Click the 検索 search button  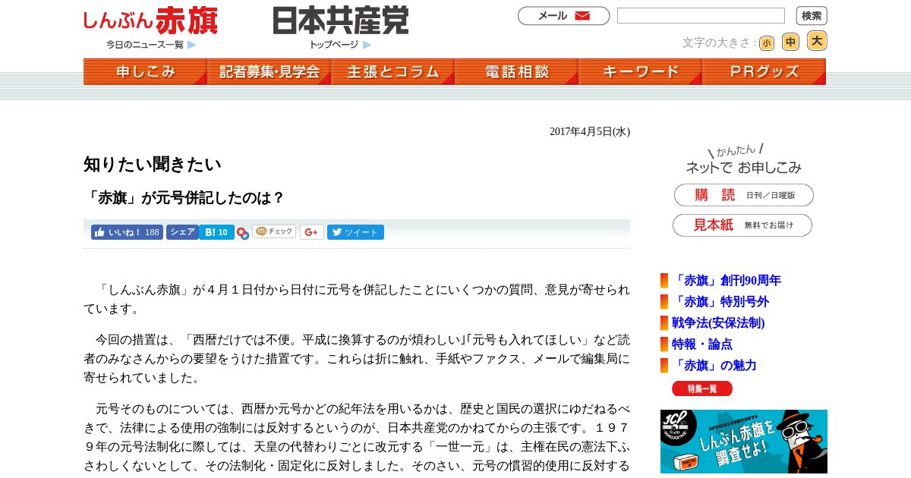812,16
